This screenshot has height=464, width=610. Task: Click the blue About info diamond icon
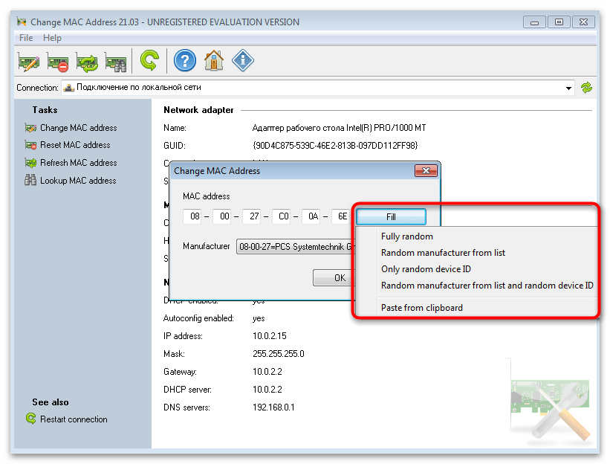coord(243,61)
